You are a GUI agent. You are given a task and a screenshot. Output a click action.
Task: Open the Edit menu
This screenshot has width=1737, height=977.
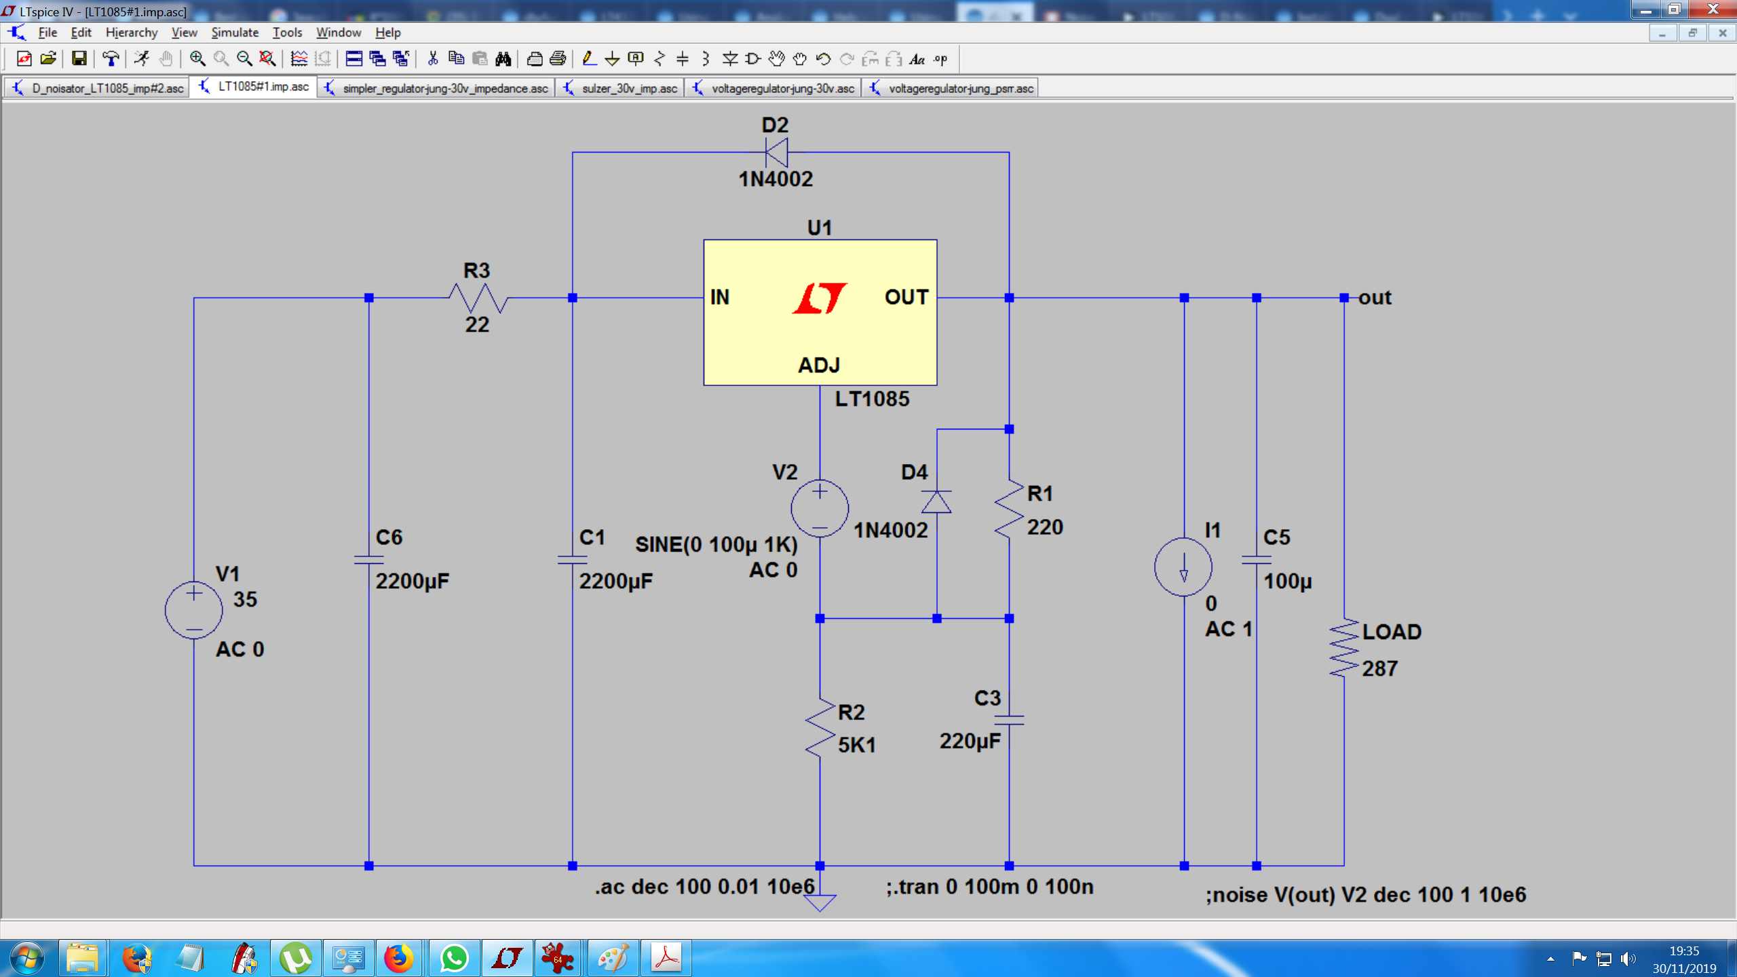click(81, 32)
